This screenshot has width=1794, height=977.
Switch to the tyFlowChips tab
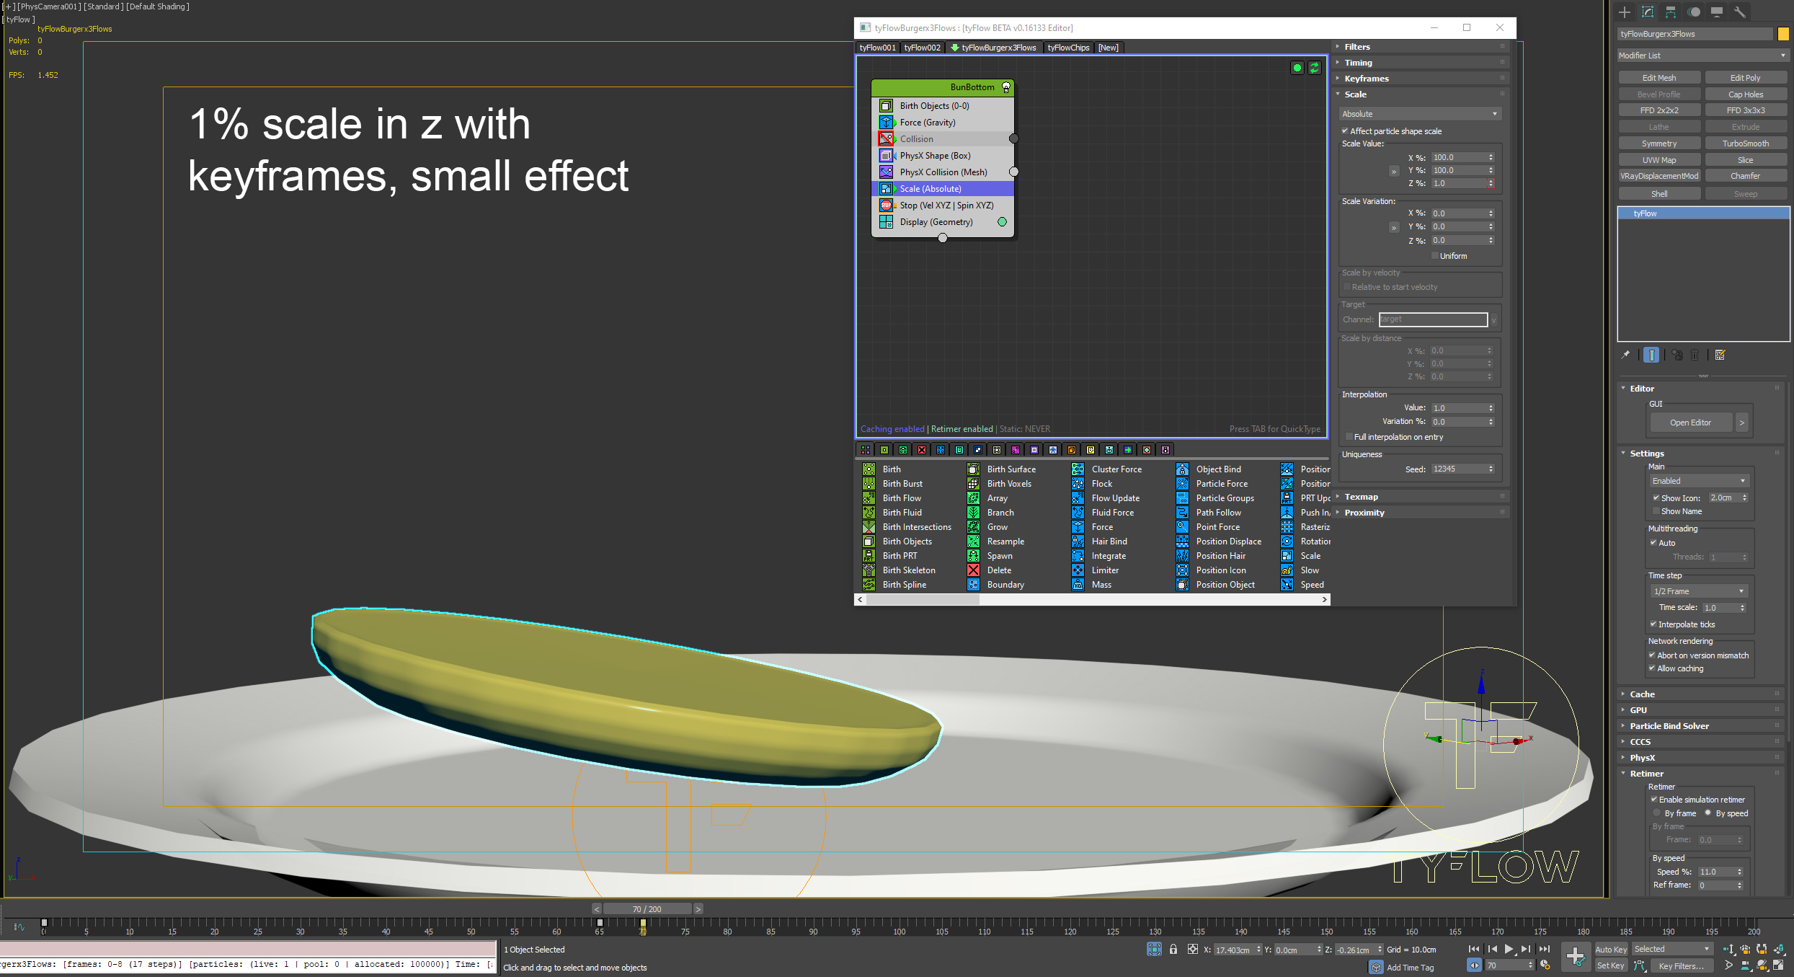tap(1067, 48)
